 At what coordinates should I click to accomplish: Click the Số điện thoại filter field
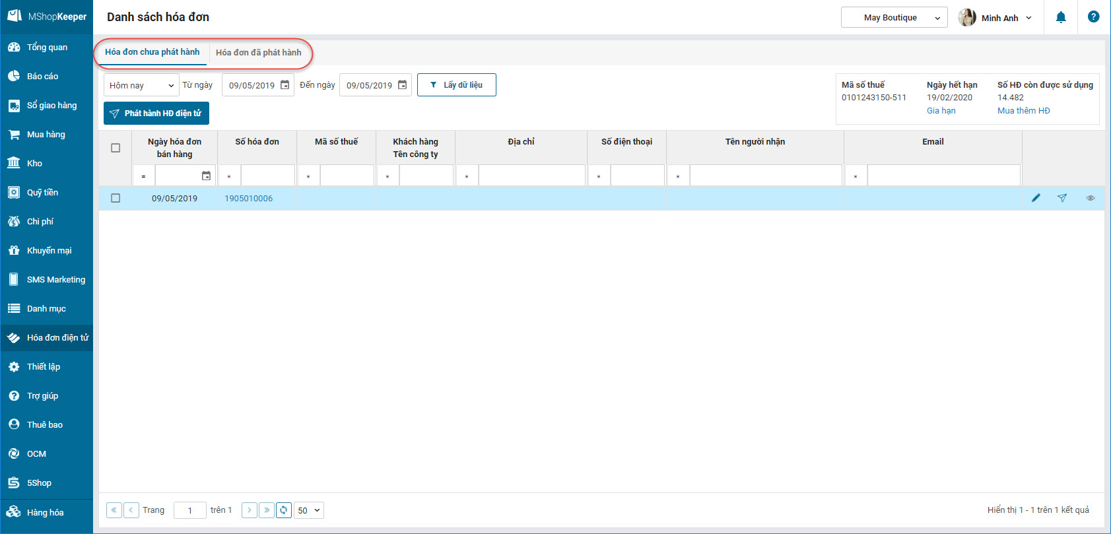coord(637,176)
